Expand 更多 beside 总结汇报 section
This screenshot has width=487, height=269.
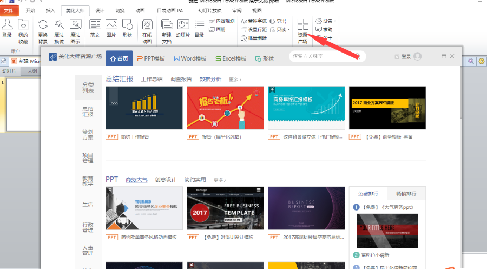(x=235, y=80)
